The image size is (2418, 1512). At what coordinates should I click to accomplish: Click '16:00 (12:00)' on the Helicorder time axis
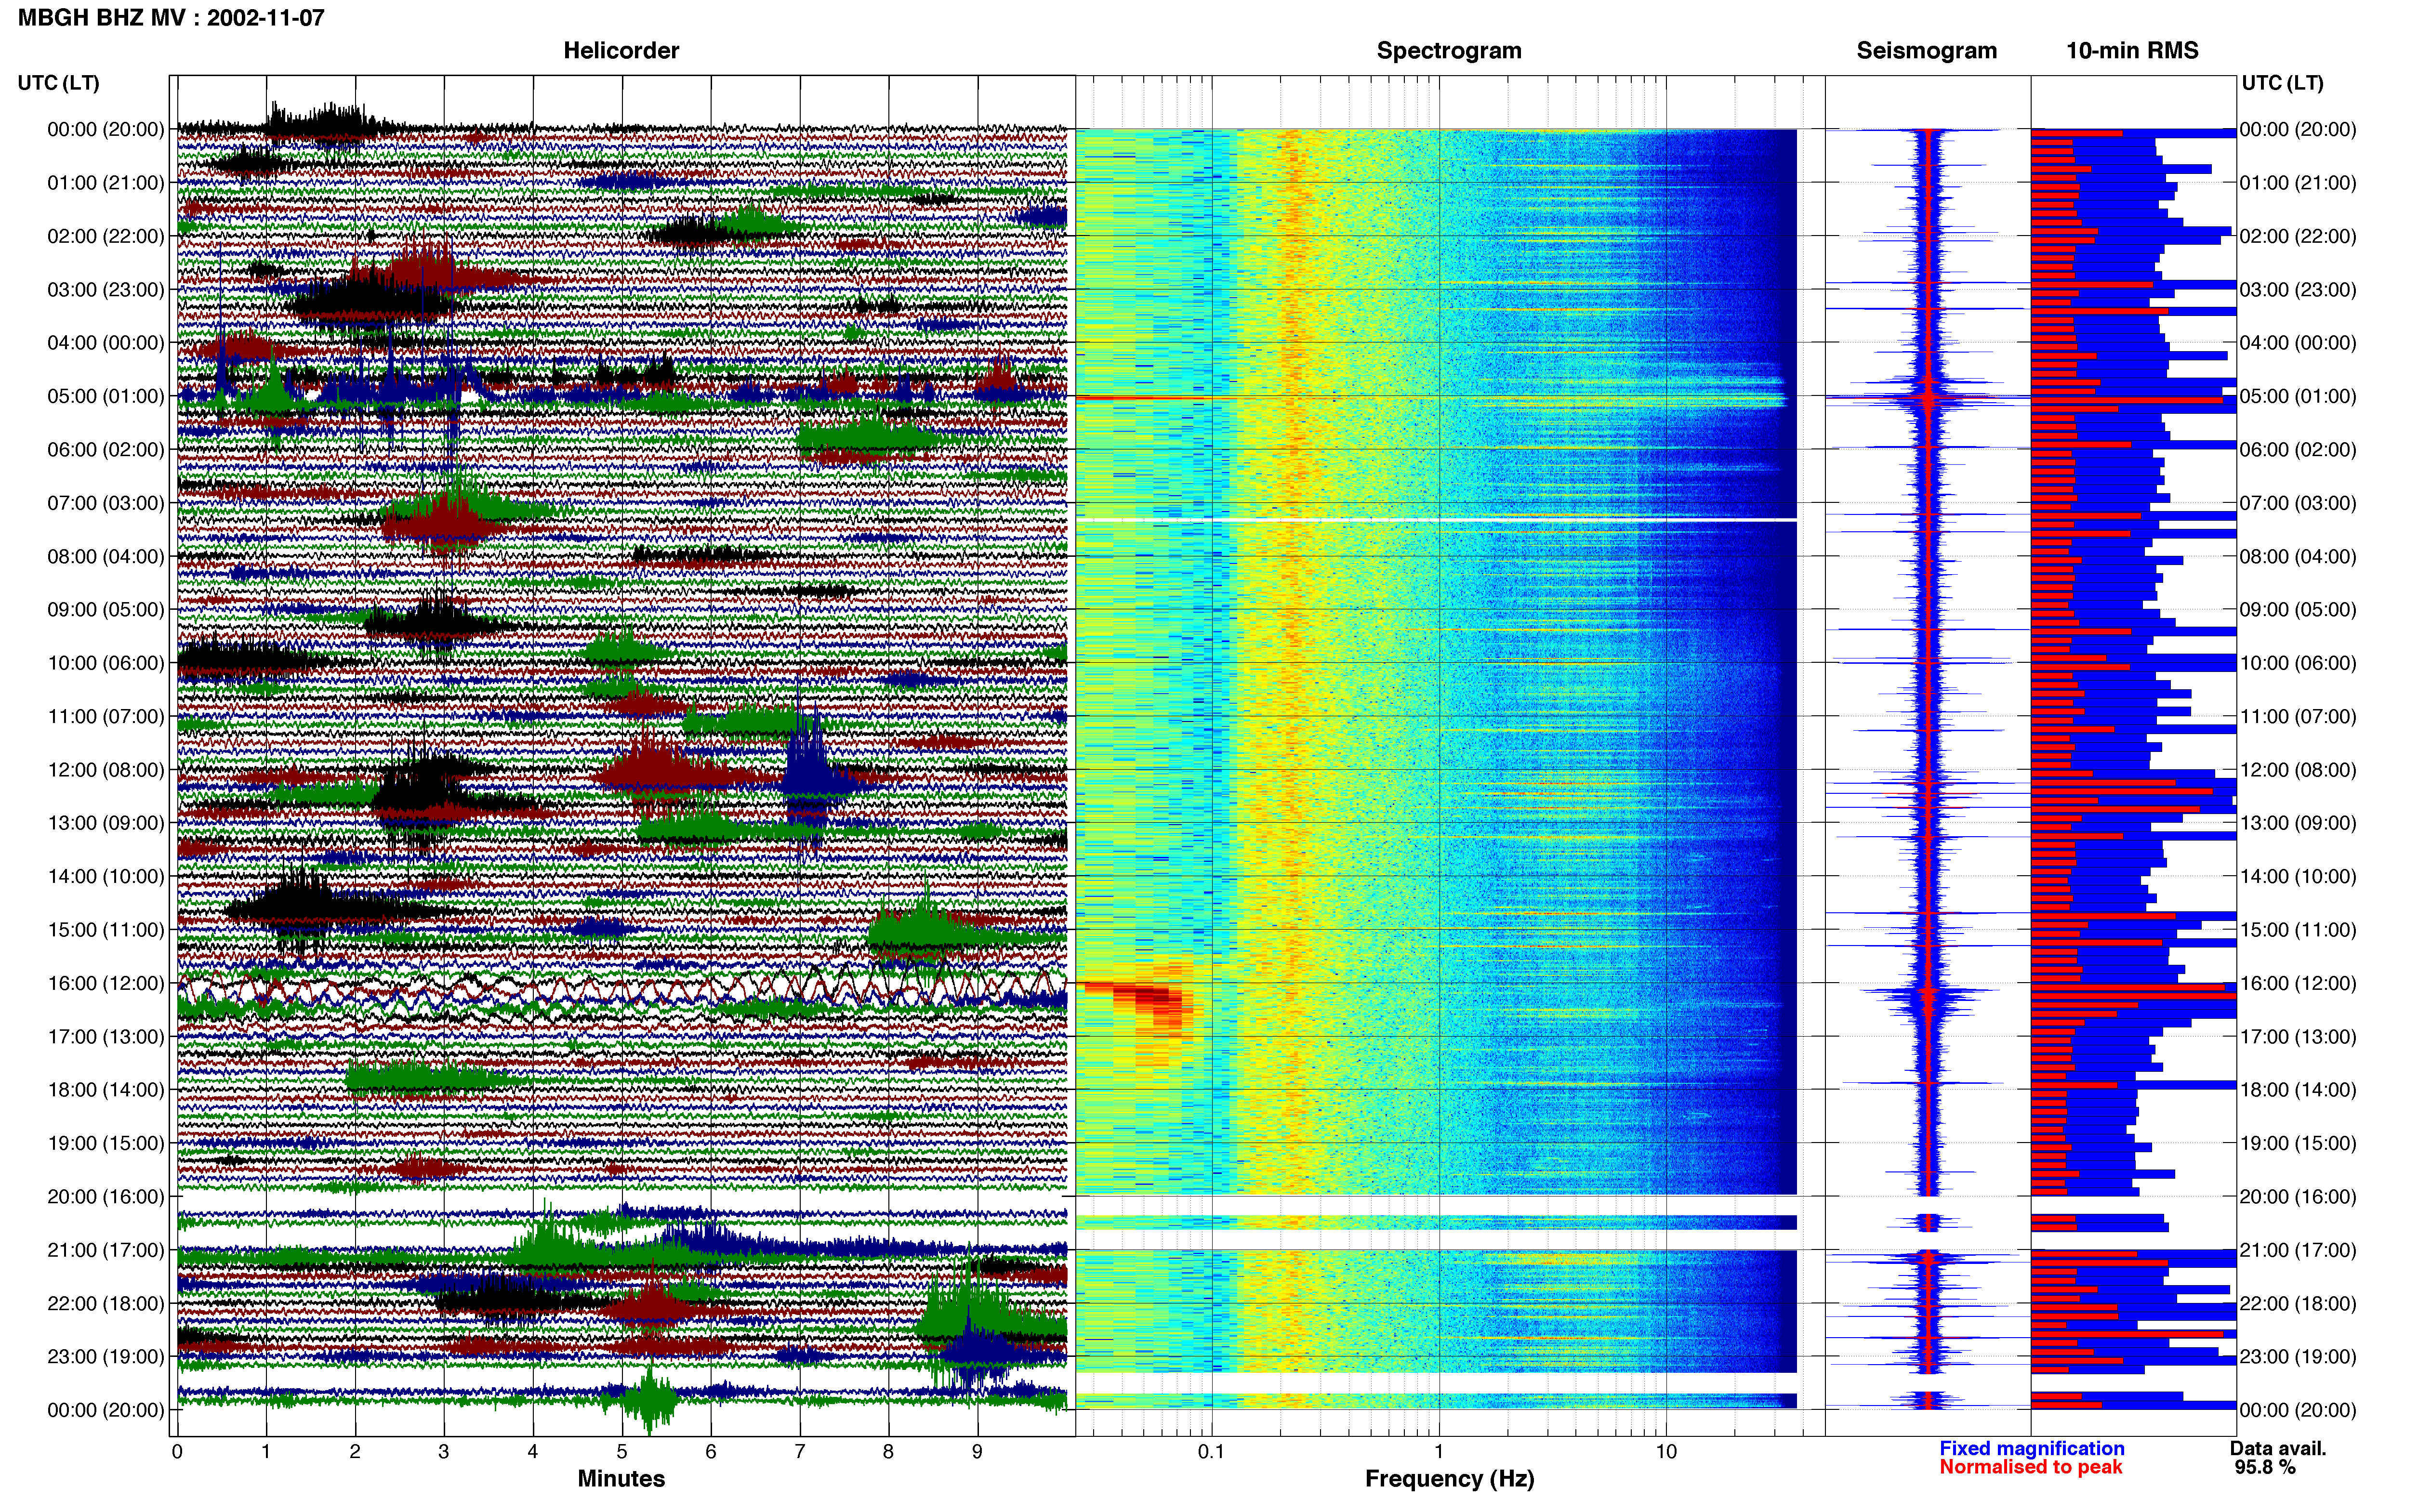tap(106, 983)
